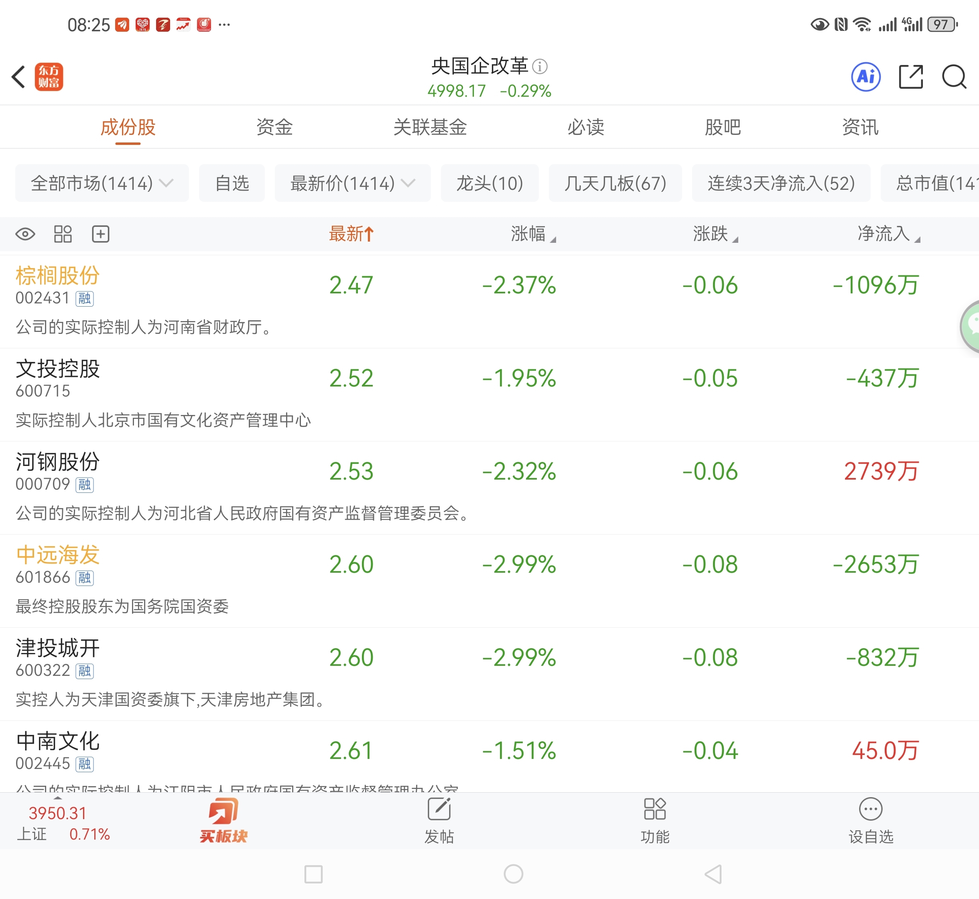Switch to the 资金 tab
979x899 pixels.
[274, 128]
